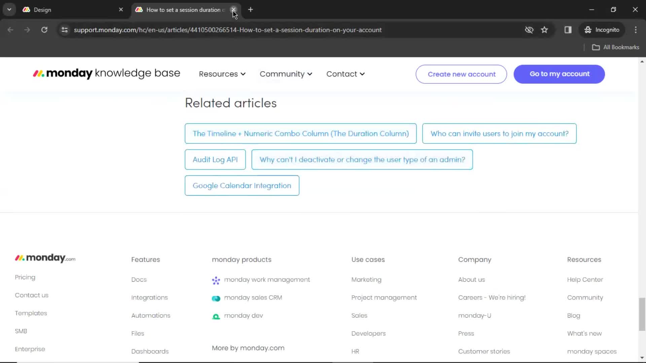Click the Create new account button

[461, 74]
